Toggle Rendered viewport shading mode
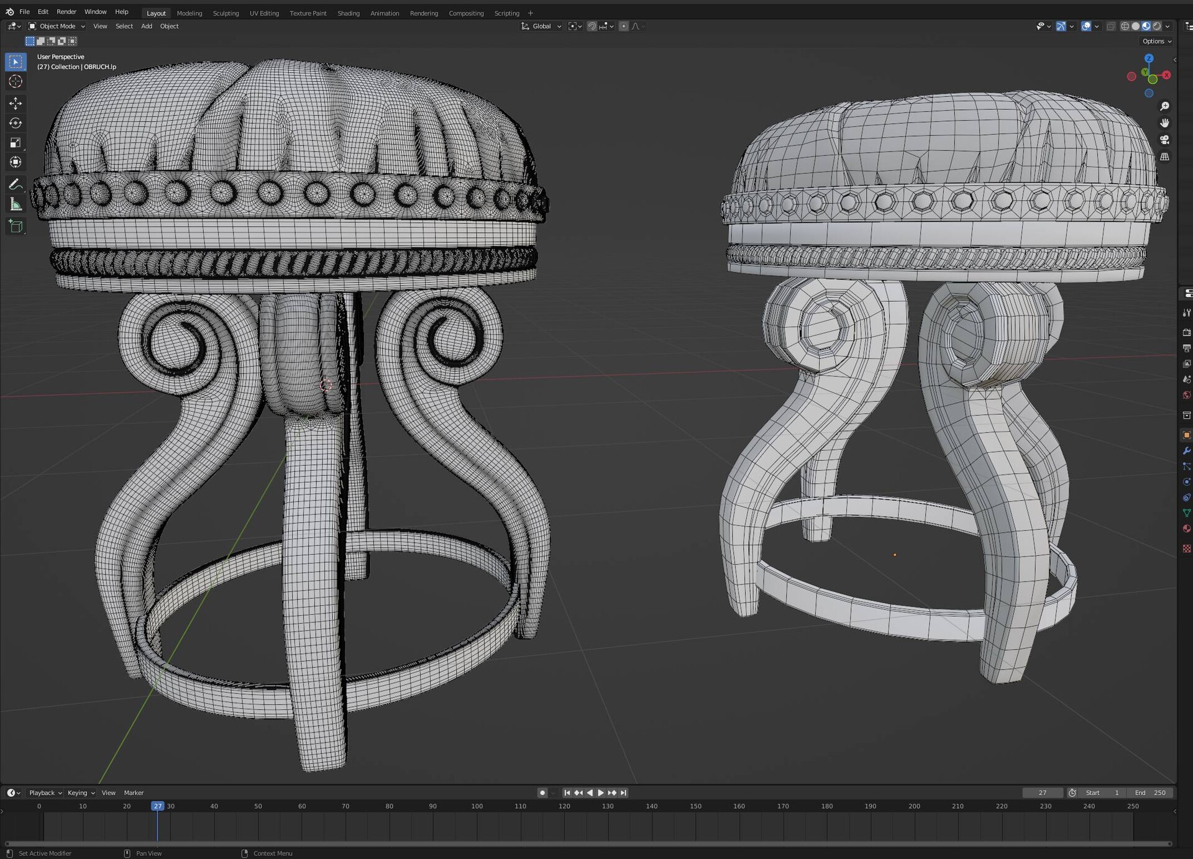Image resolution: width=1193 pixels, height=859 pixels. pos(1157,26)
